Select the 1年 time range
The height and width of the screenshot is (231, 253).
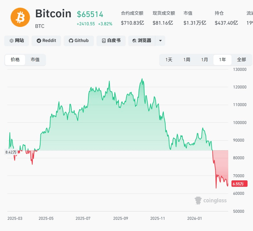pyautogui.click(x=222, y=60)
